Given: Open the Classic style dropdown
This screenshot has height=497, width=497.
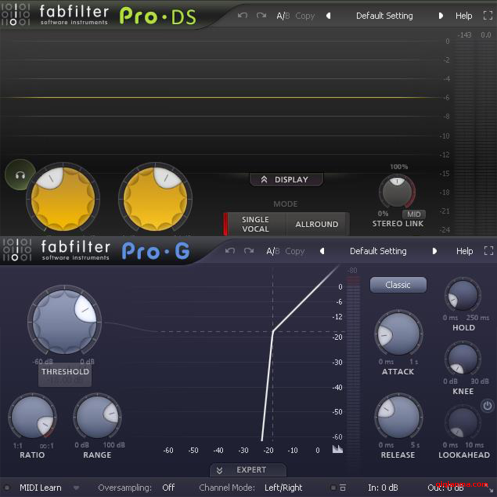Looking at the screenshot, I should point(398,285).
